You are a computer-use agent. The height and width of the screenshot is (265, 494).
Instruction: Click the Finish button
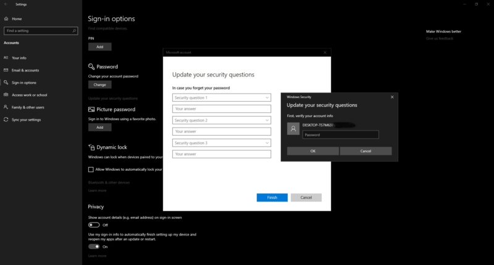pos(272,197)
